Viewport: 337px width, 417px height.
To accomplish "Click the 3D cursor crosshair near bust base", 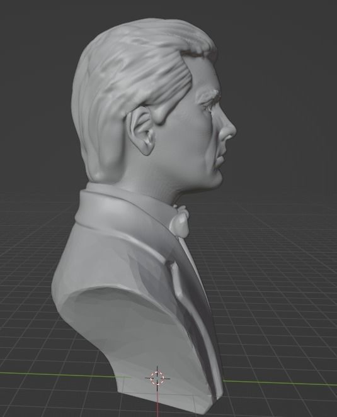I will click(x=157, y=378).
